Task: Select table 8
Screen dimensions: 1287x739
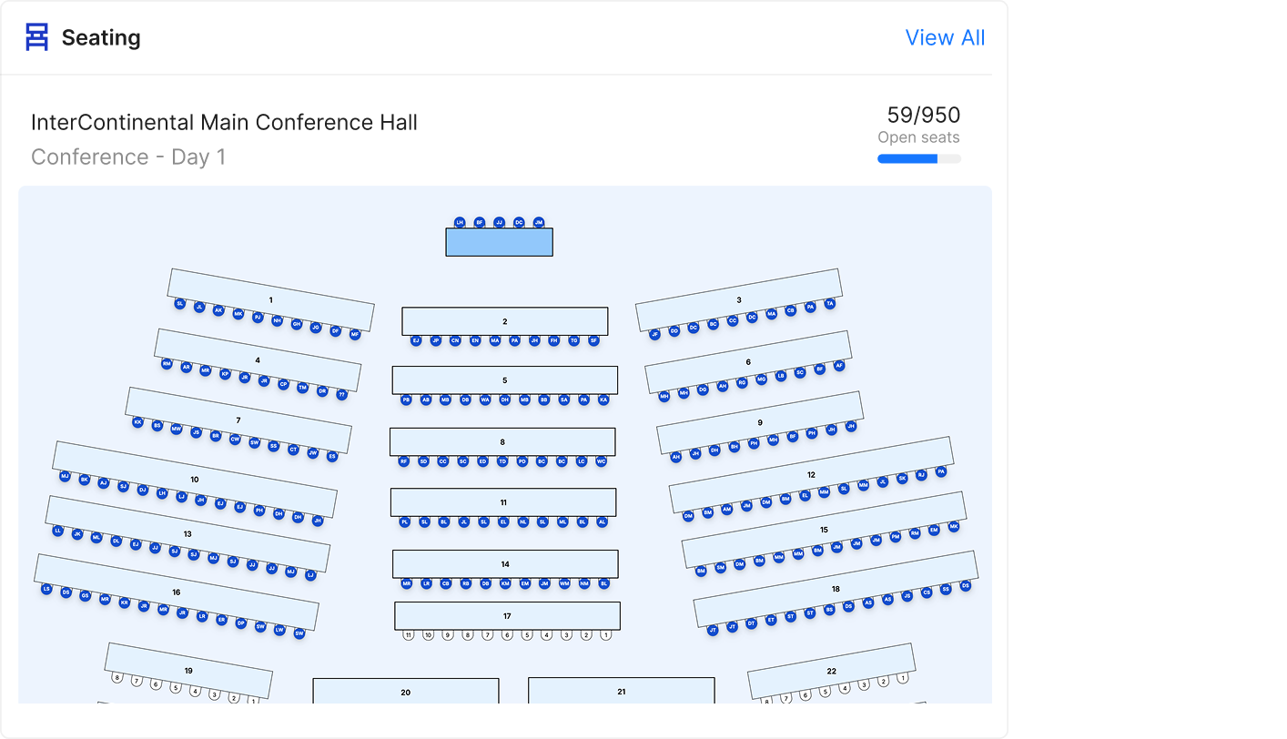Action: coord(502,442)
